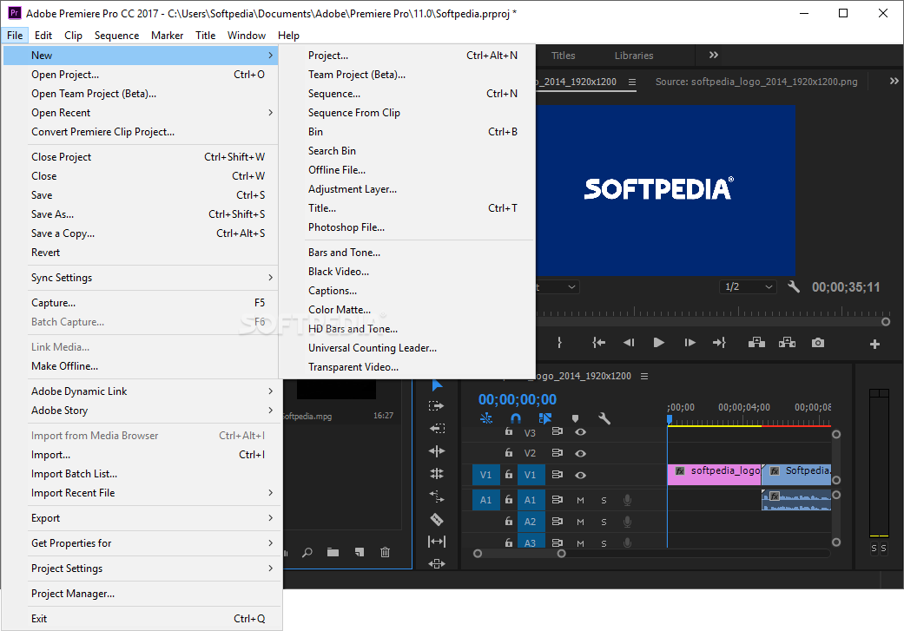
Task: Open the Sequence menu
Action: pos(116,35)
